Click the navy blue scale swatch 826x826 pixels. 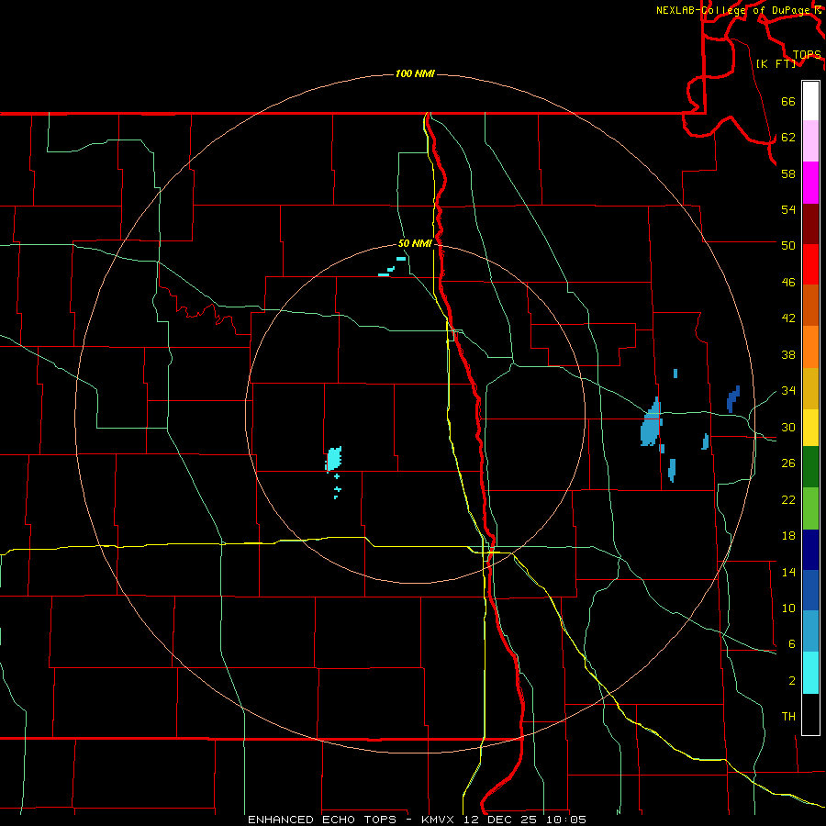[810, 550]
